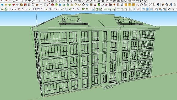
Task: Click the black circular arrows icon
Action: tap(84, 5)
